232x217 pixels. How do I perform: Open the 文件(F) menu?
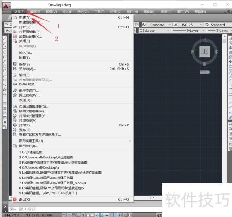coord(19,12)
